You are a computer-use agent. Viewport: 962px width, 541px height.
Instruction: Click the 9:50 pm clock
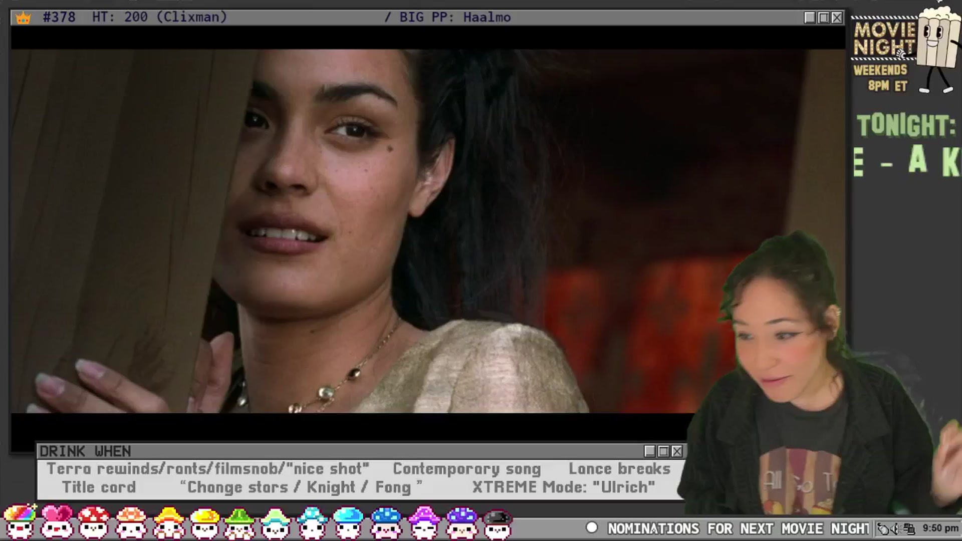pos(940,528)
